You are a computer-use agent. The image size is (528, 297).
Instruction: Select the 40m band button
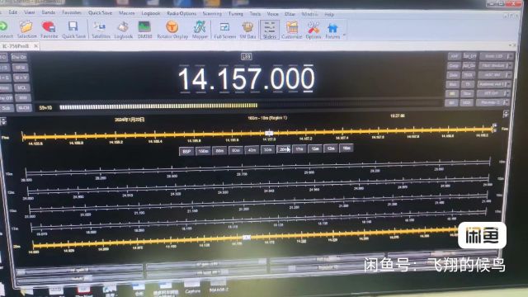coord(252,150)
